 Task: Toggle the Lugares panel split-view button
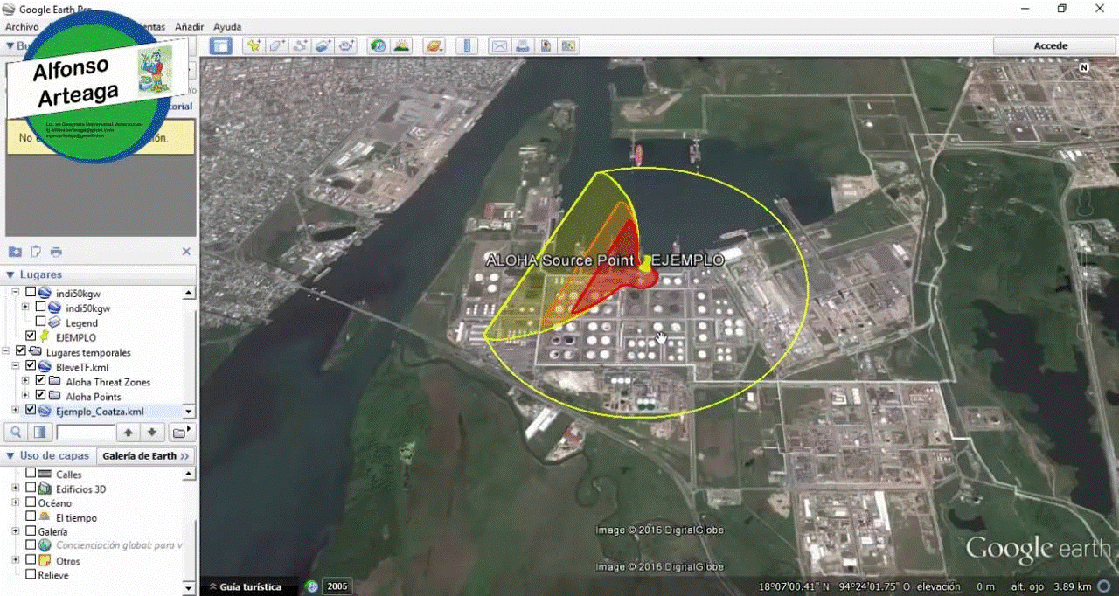(39, 432)
